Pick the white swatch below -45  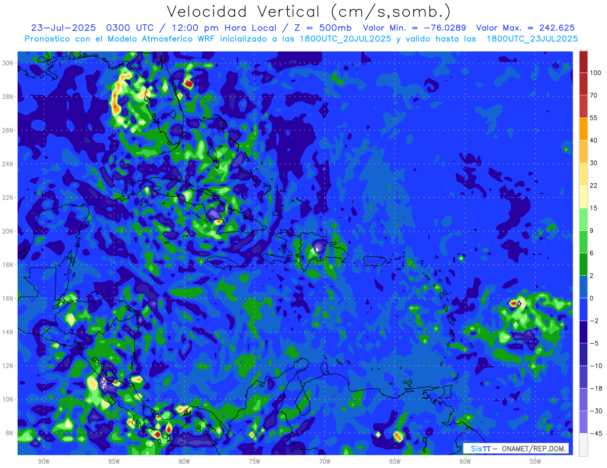tap(583, 444)
